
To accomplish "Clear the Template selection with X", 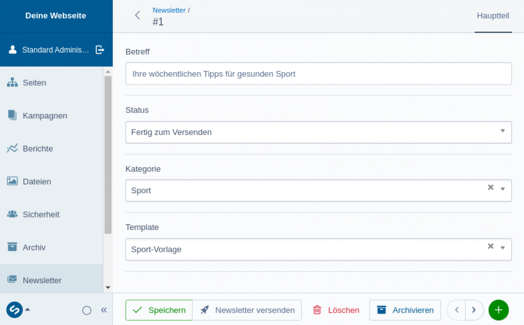I will 491,246.
